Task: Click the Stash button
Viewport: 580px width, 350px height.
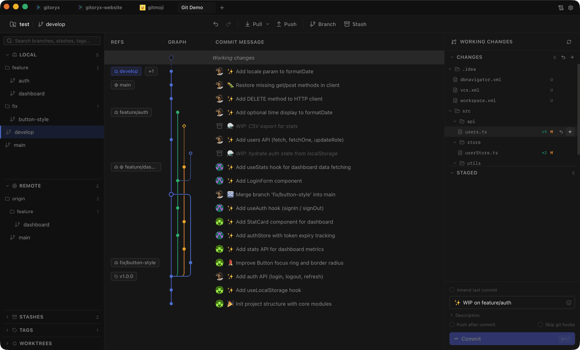Action: coord(355,24)
